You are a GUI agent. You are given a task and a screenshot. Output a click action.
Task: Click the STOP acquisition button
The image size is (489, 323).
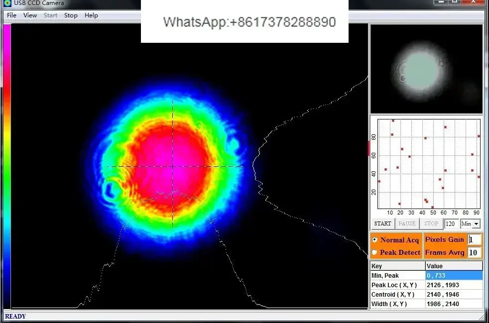(x=431, y=223)
